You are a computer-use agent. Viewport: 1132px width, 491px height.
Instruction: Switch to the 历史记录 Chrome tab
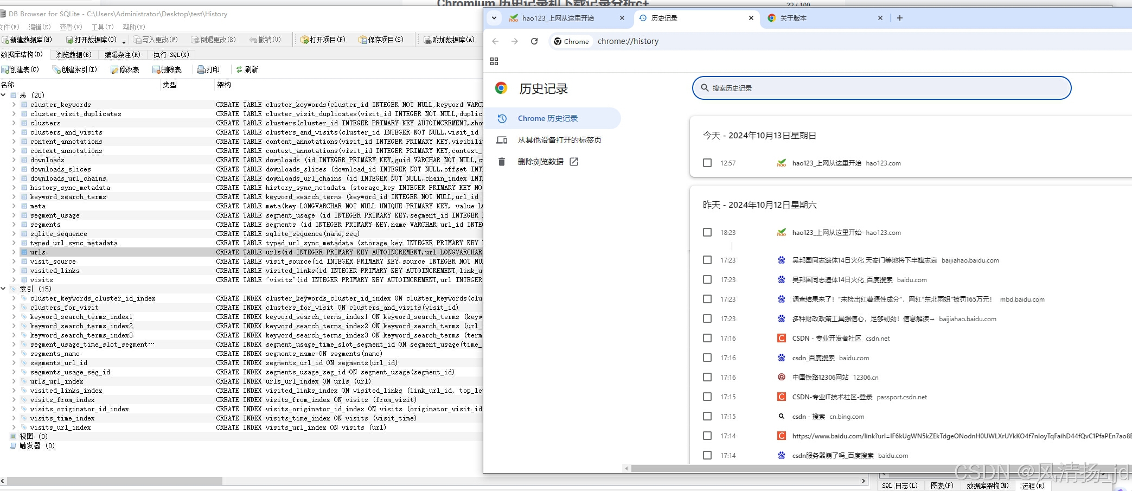pos(696,18)
